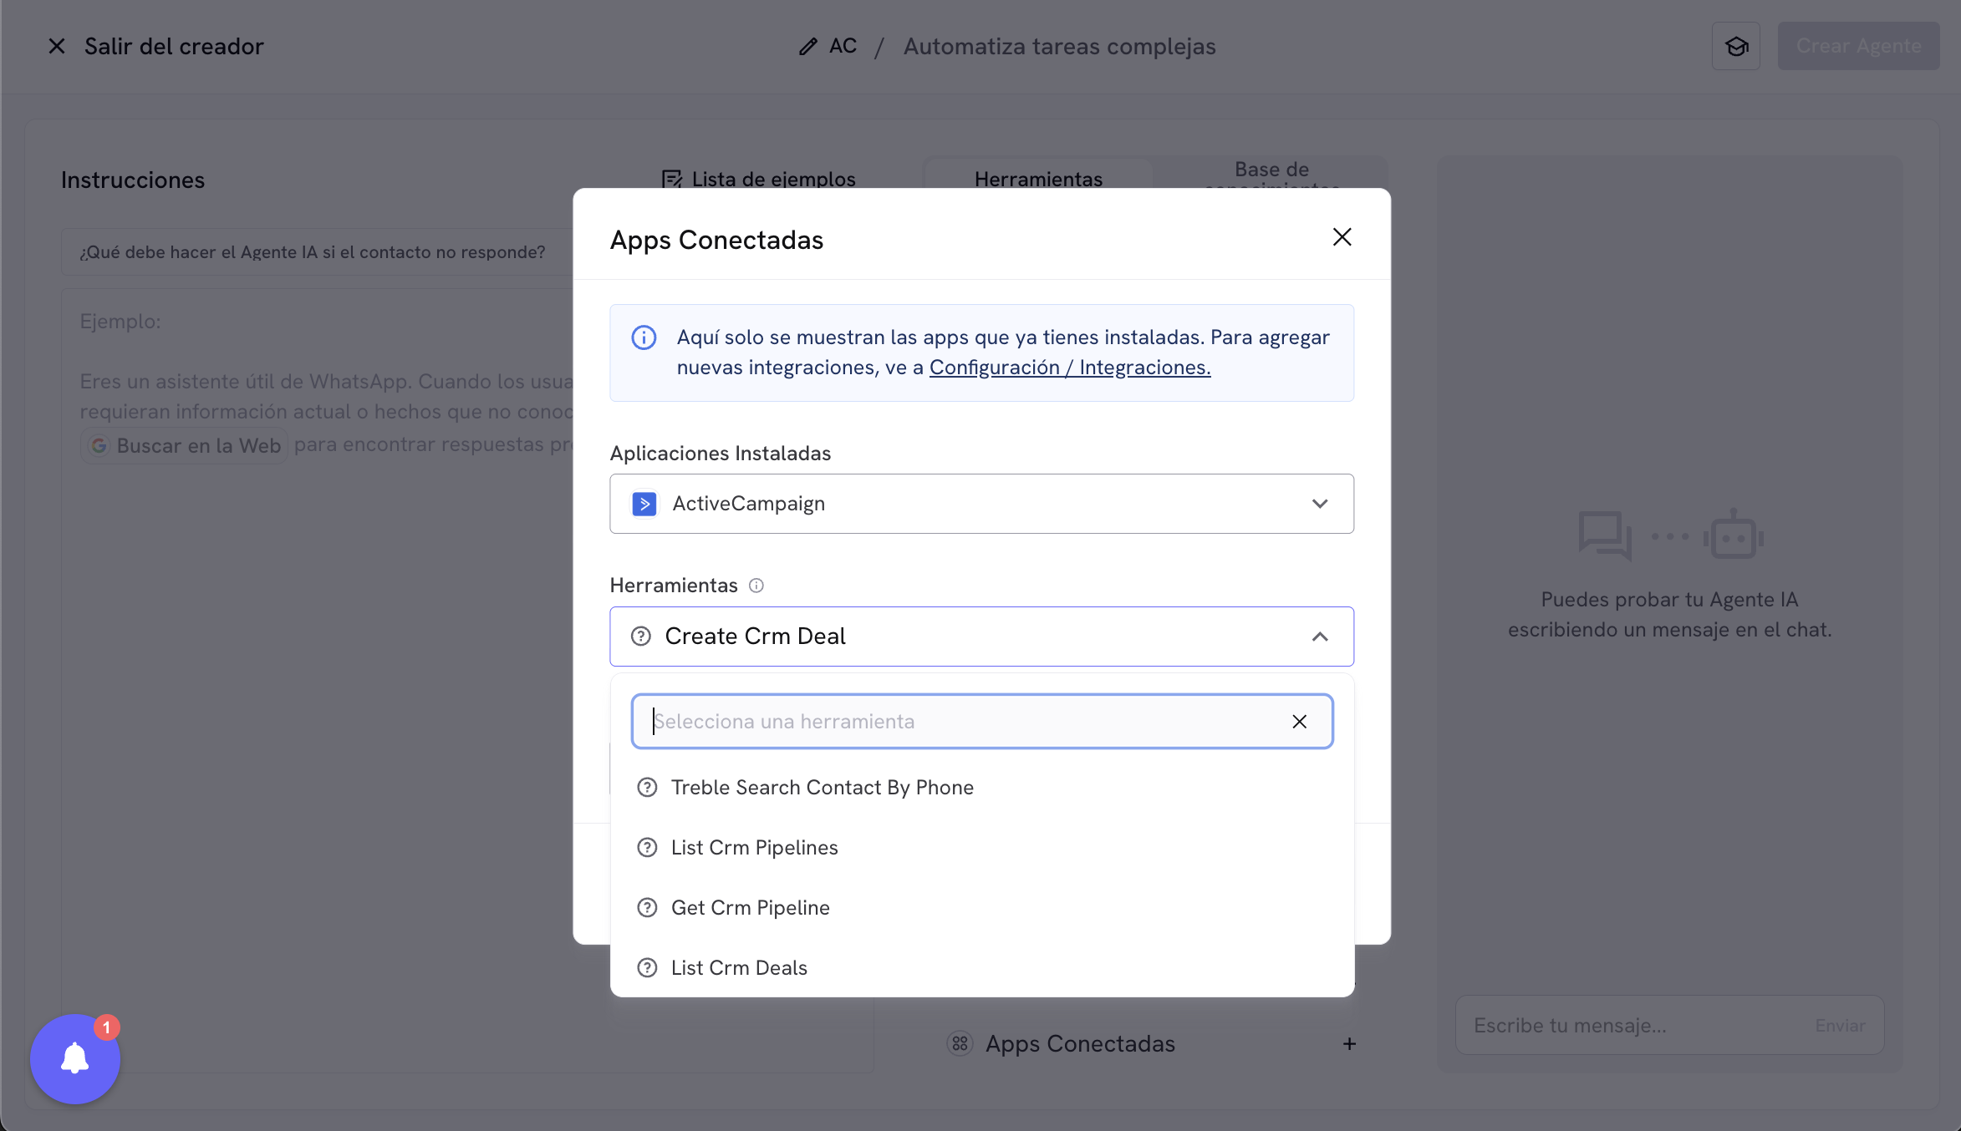Click the contact no responde question field
1961x1131 pixels.
coord(318,252)
